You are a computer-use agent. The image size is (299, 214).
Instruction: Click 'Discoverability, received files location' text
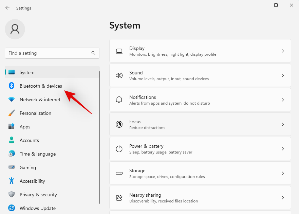coord(164,201)
